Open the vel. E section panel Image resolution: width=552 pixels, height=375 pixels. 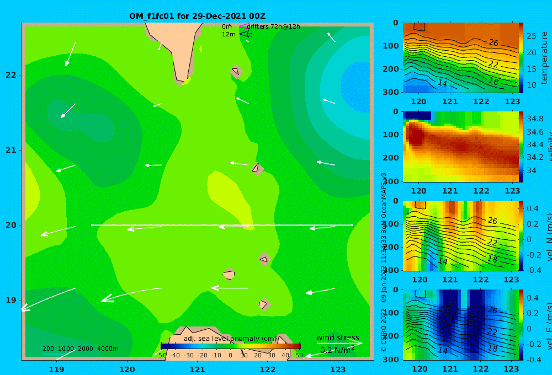[460, 325]
